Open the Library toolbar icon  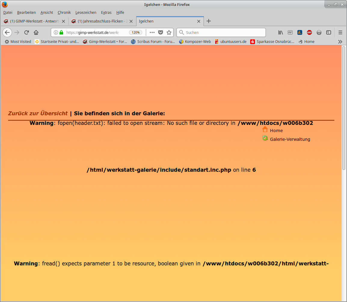coord(281,32)
